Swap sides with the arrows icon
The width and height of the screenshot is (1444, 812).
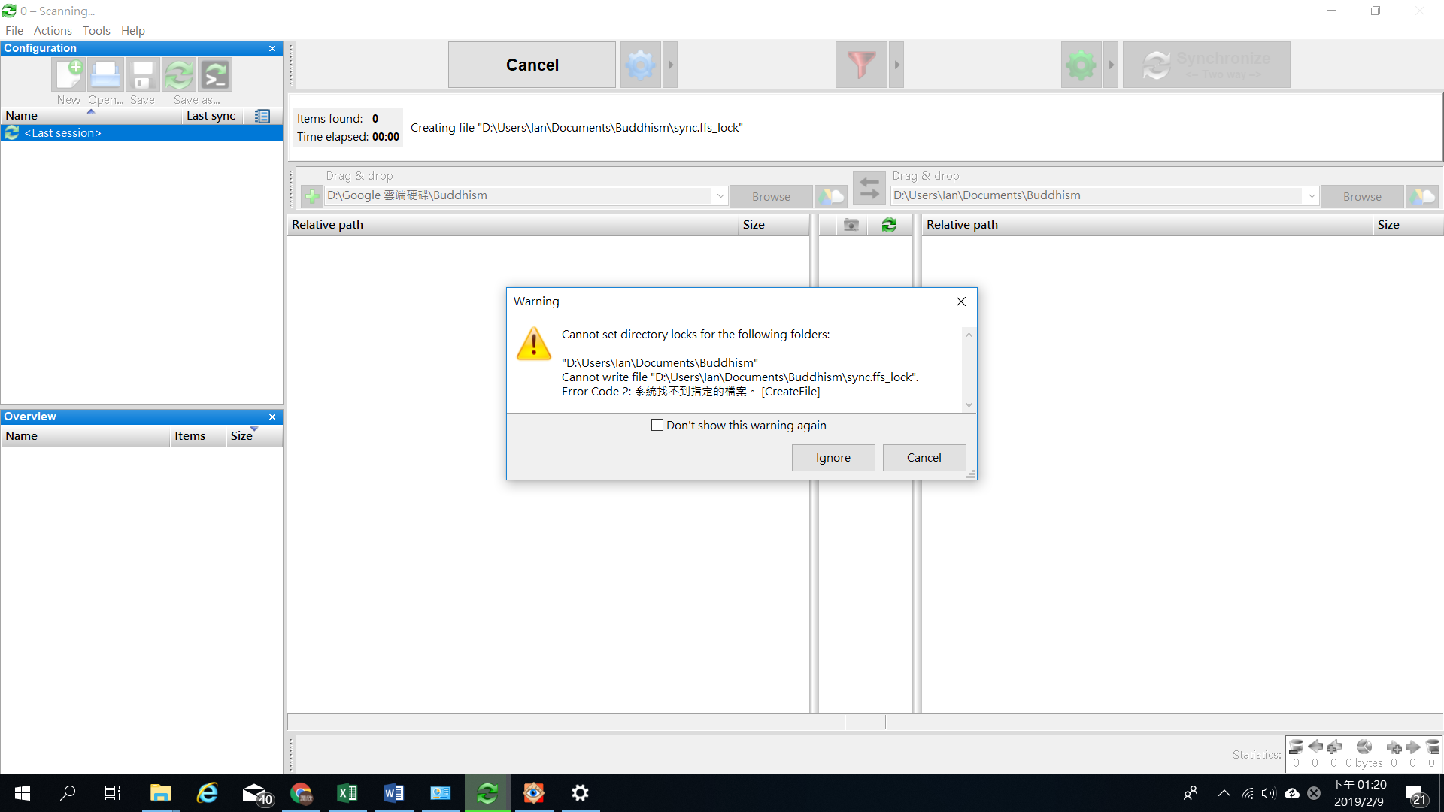[869, 187]
